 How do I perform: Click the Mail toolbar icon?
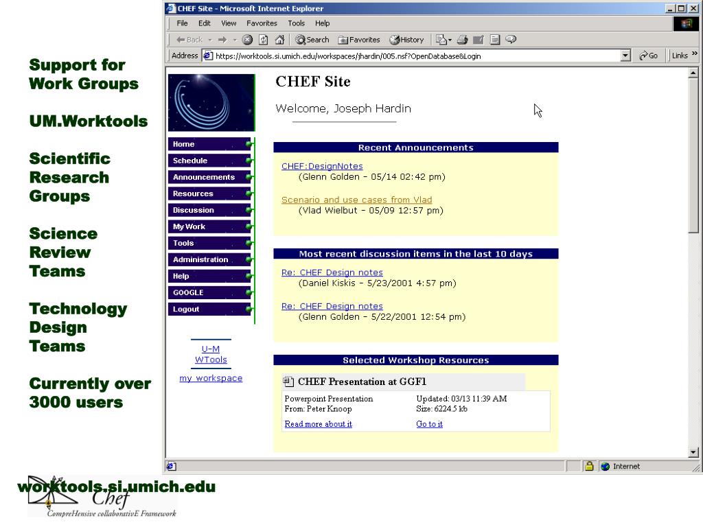point(441,40)
